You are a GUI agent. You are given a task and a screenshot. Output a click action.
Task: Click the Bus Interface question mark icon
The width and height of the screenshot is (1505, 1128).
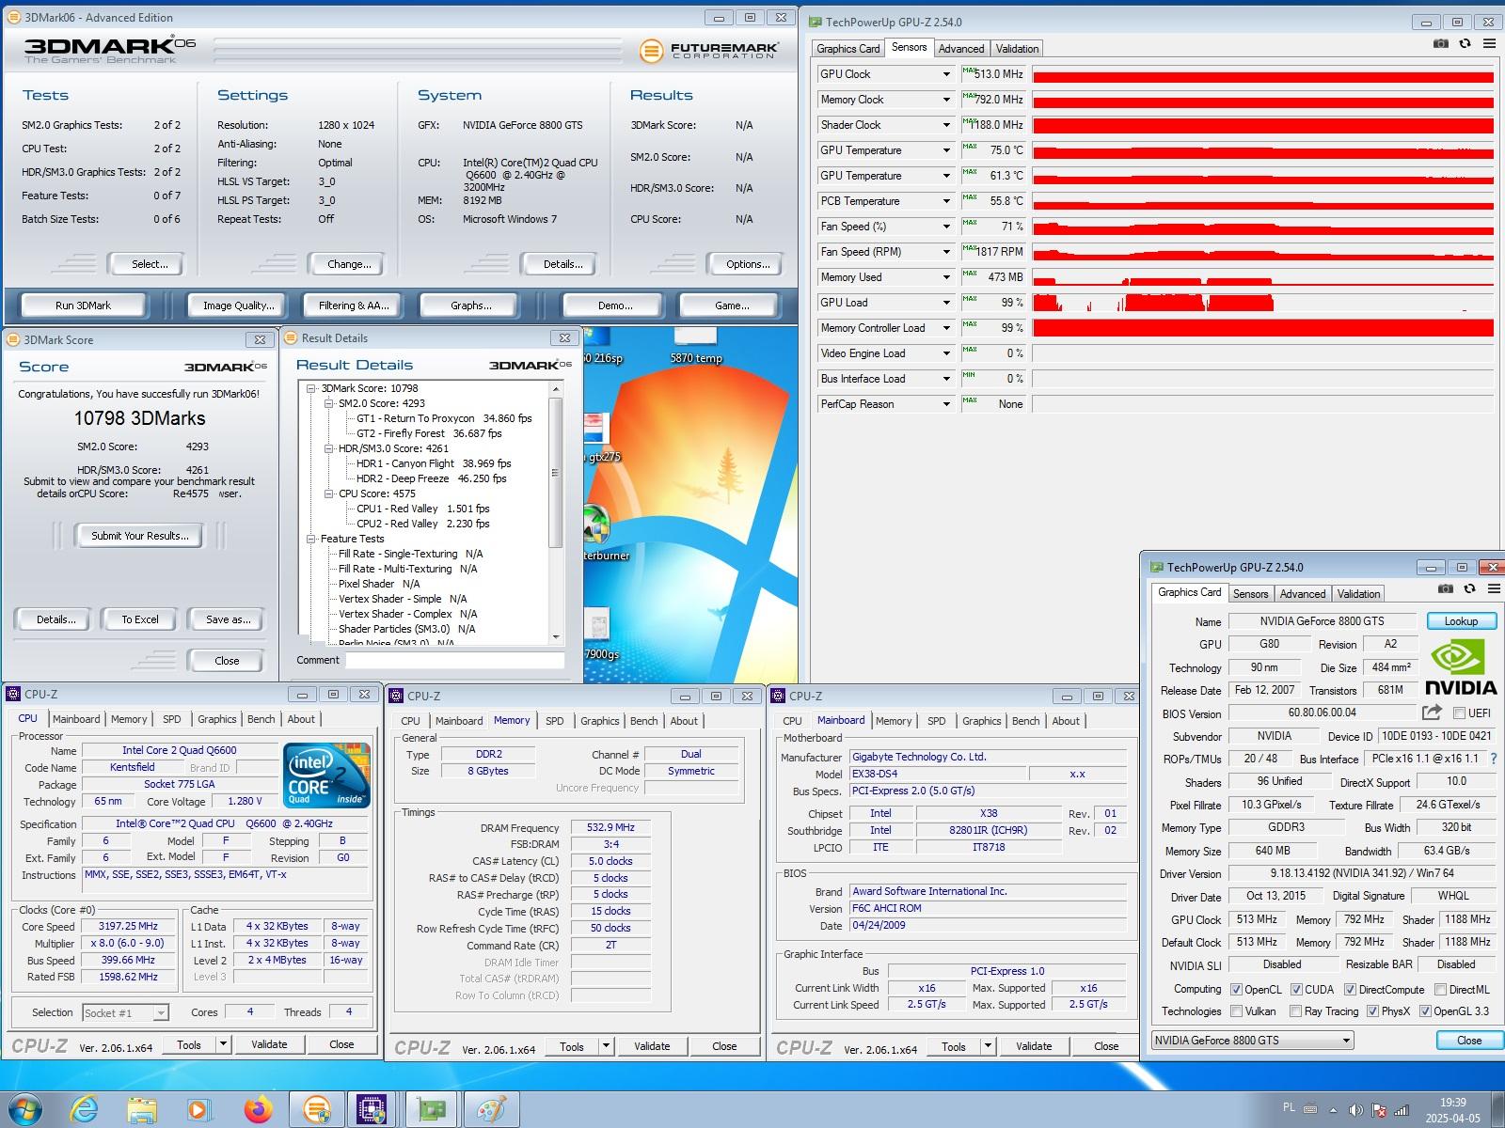pyautogui.click(x=1494, y=759)
